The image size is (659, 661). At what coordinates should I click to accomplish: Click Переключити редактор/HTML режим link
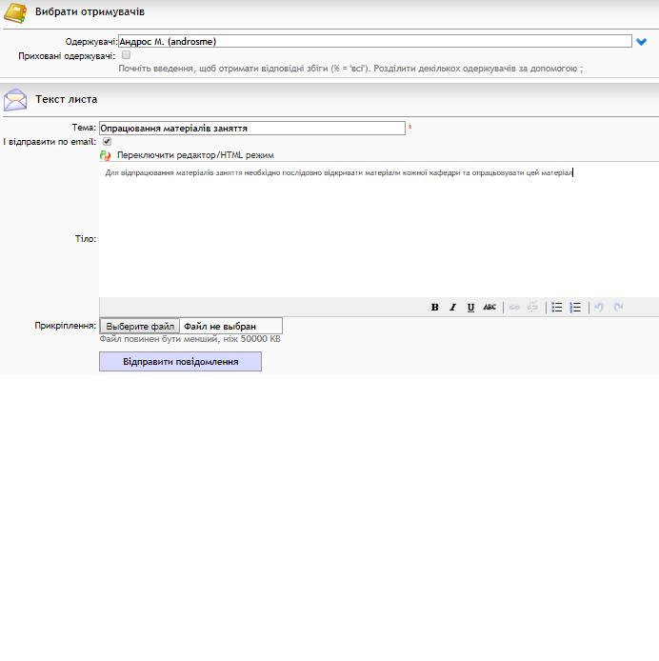pos(195,155)
